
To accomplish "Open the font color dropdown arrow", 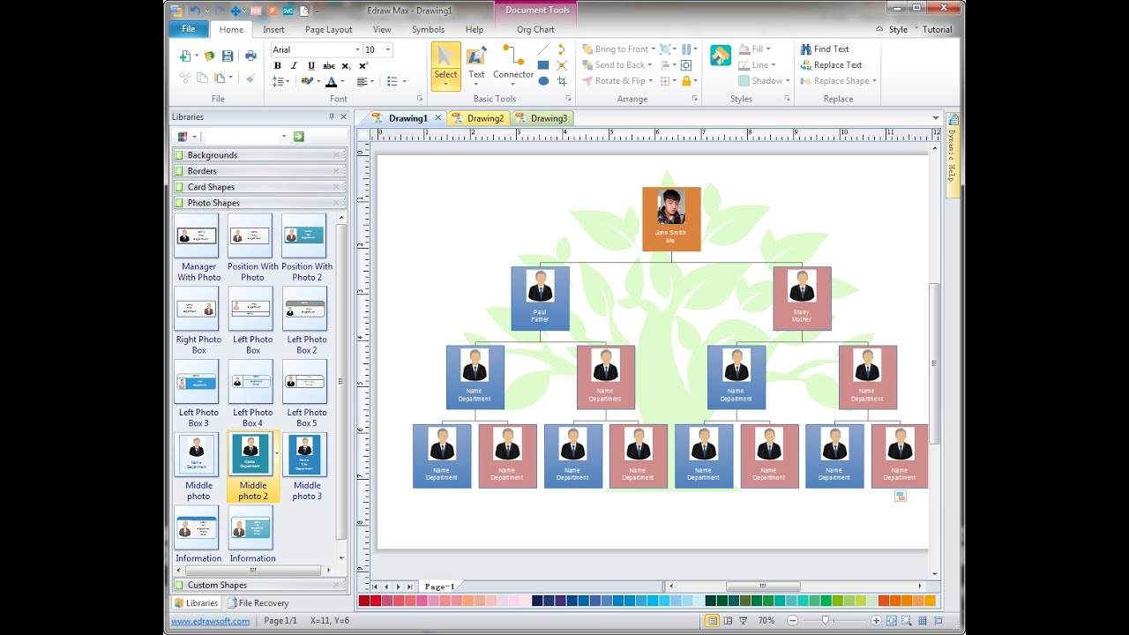I will [x=343, y=82].
